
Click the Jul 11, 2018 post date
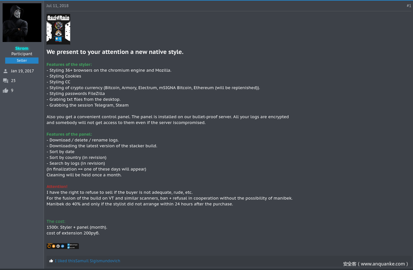tap(58, 6)
